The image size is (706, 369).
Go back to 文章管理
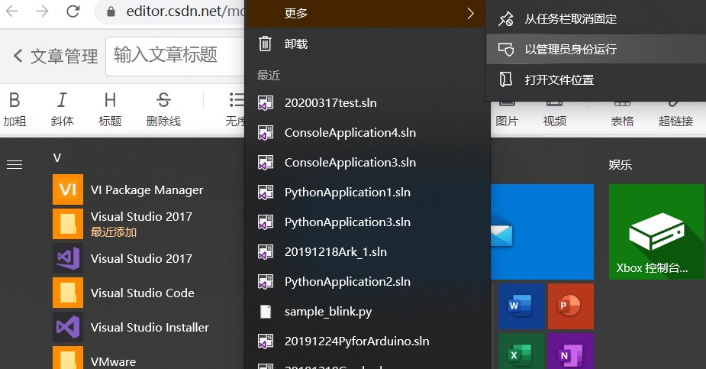click(x=55, y=57)
